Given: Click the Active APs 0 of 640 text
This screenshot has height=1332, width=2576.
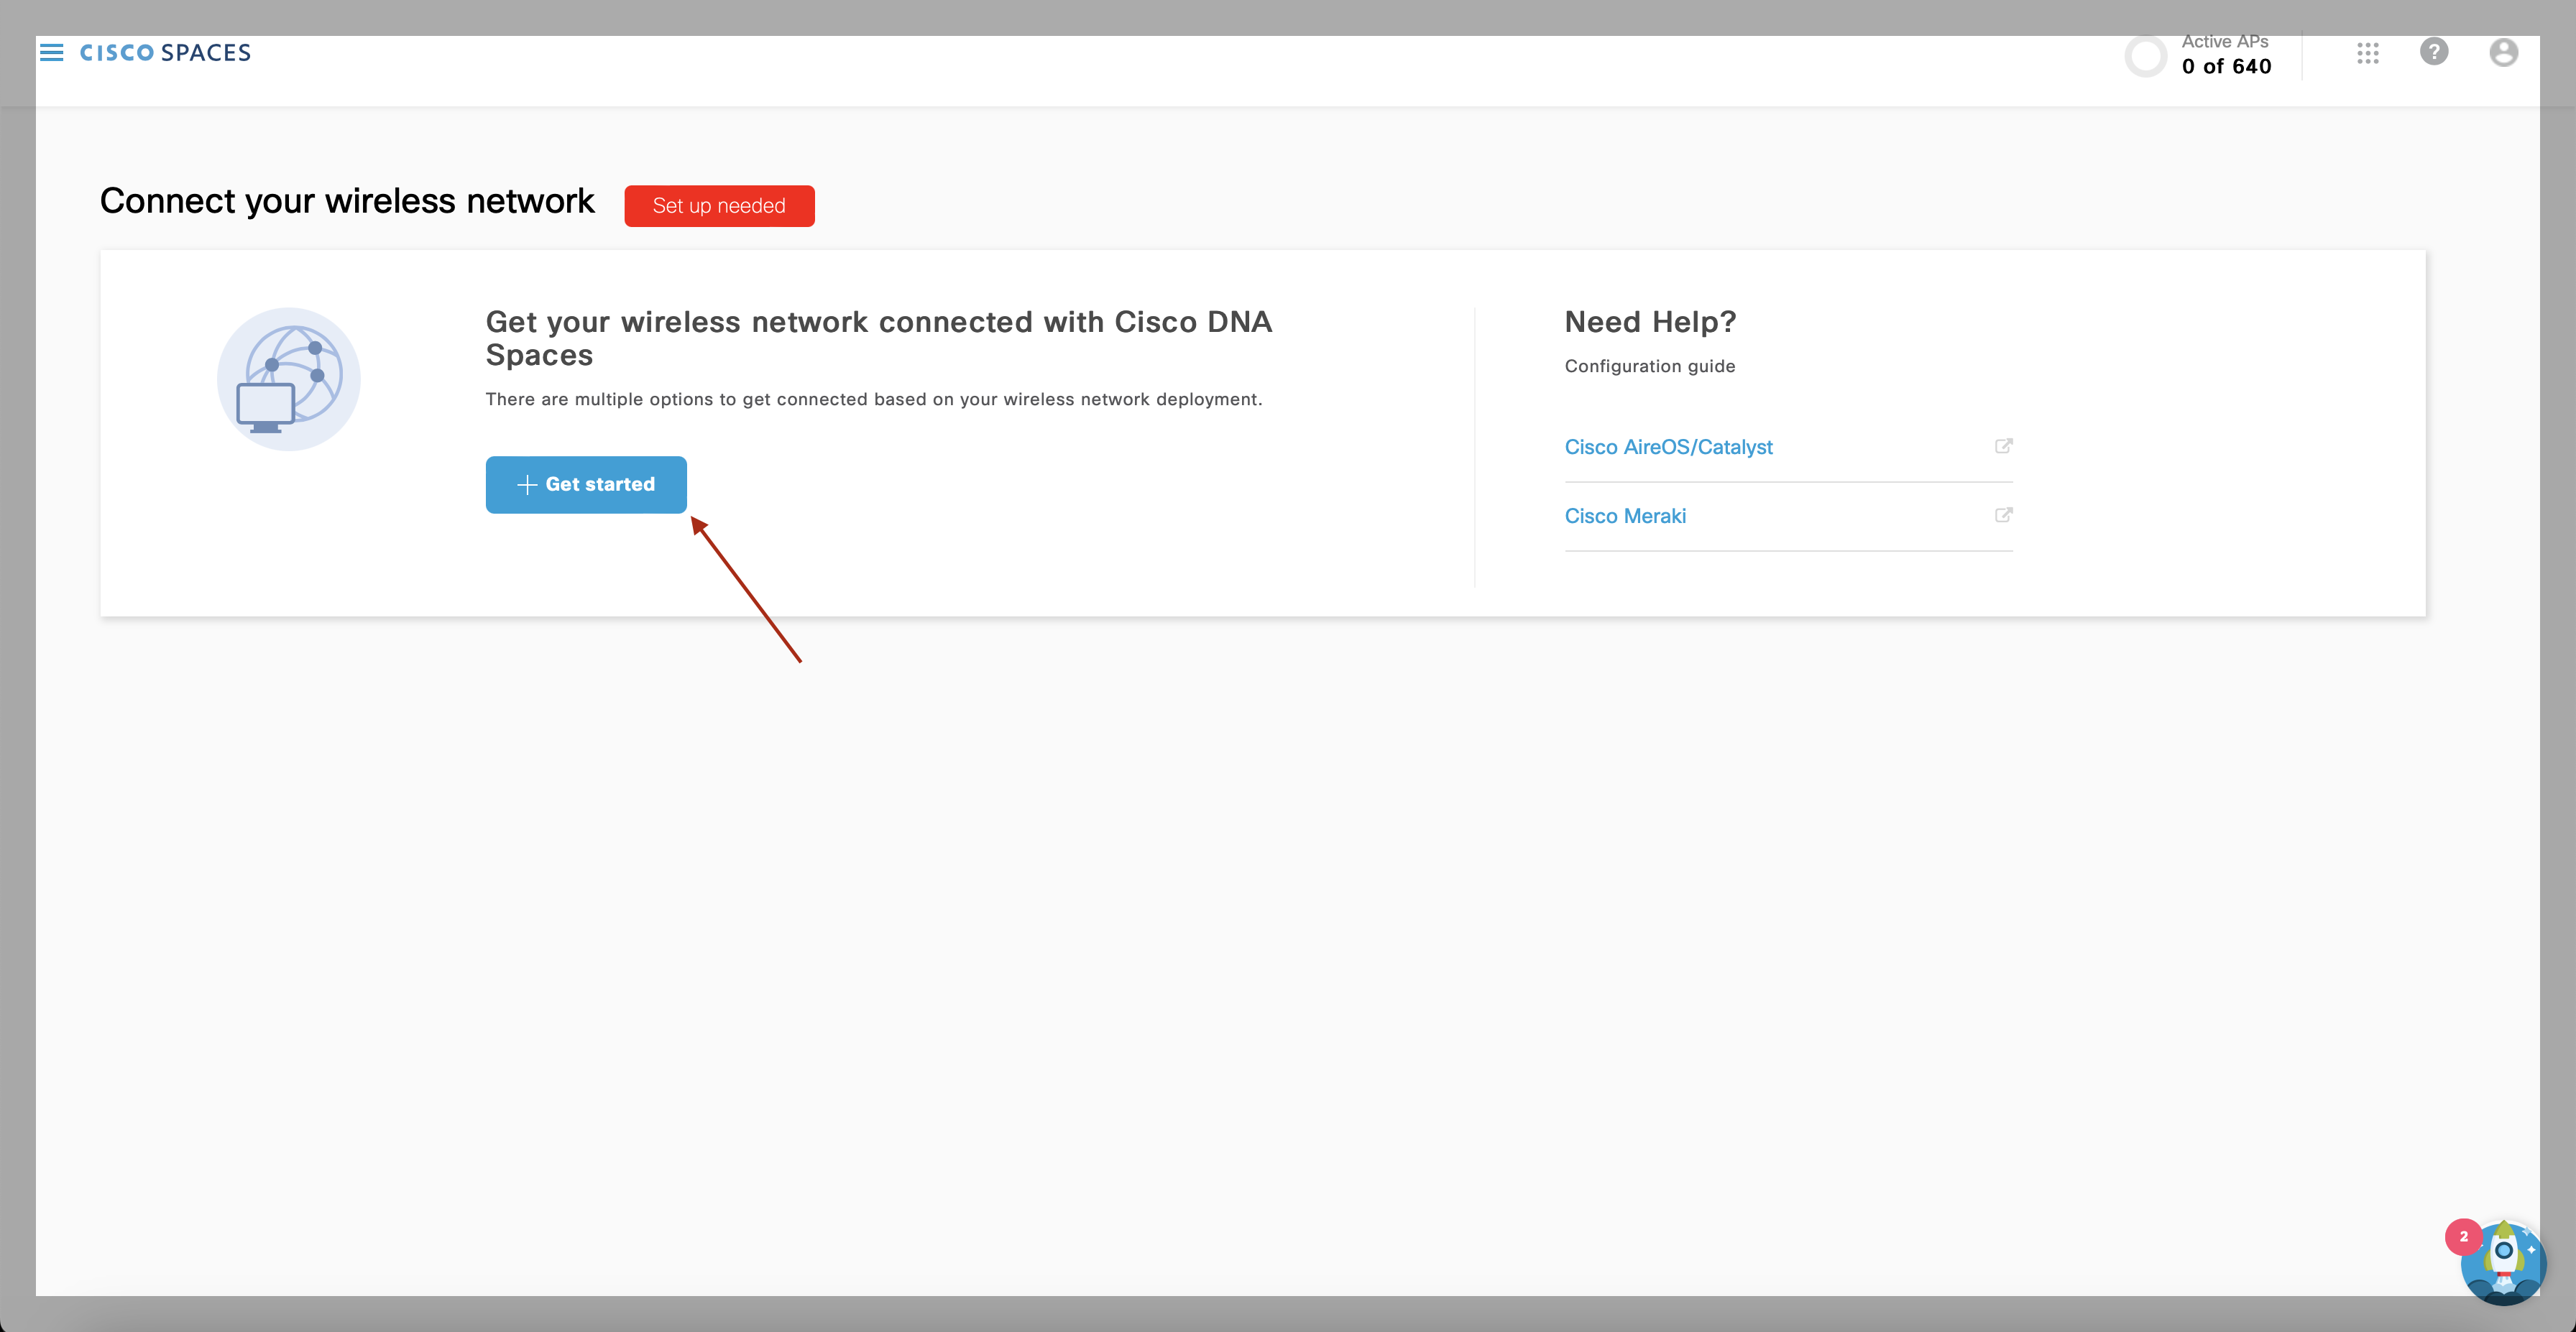Looking at the screenshot, I should [x=2226, y=55].
